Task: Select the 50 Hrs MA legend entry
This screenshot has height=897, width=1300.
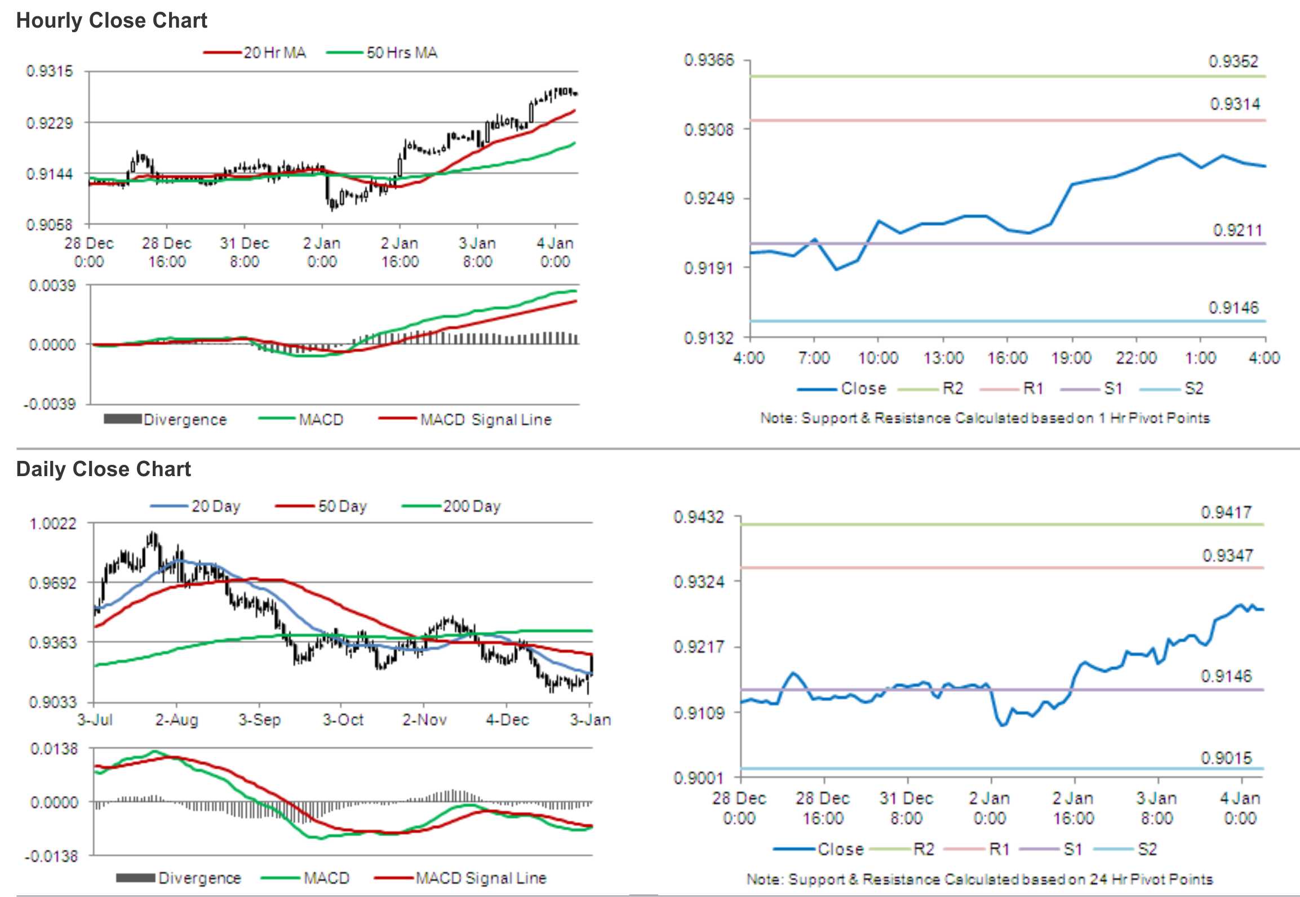Action: (x=382, y=52)
